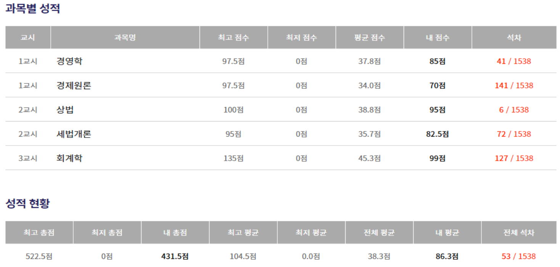The height and width of the screenshot is (267, 560).
Task: Click the 평균 점수 column header
Action: tap(369, 37)
